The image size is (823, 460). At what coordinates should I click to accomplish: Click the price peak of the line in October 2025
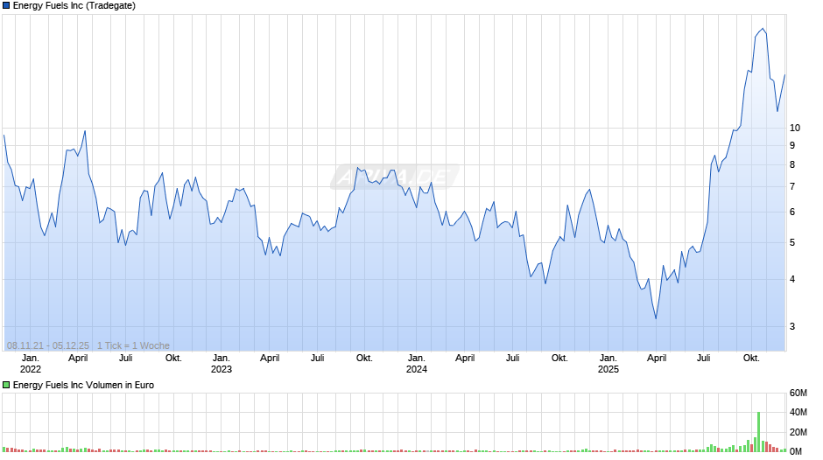pos(763,29)
